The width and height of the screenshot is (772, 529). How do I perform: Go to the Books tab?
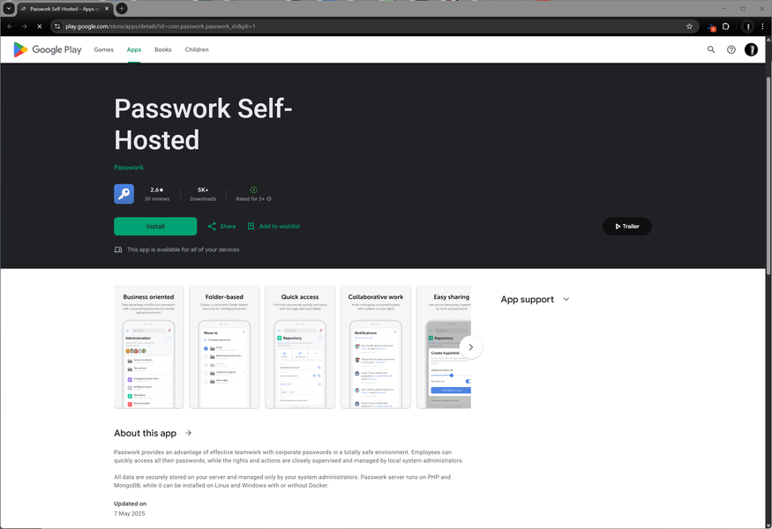point(163,49)
